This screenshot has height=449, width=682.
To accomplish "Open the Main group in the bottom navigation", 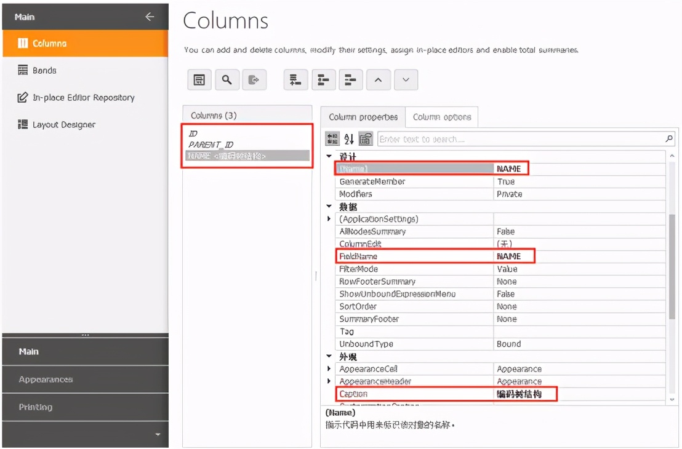I will [85, 351].
